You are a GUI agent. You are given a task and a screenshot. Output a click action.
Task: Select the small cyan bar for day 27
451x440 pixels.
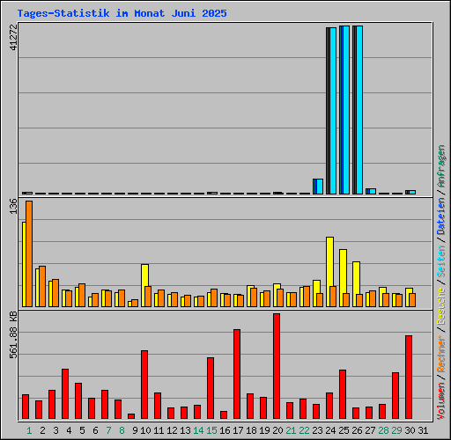click(x=373, y=191)
